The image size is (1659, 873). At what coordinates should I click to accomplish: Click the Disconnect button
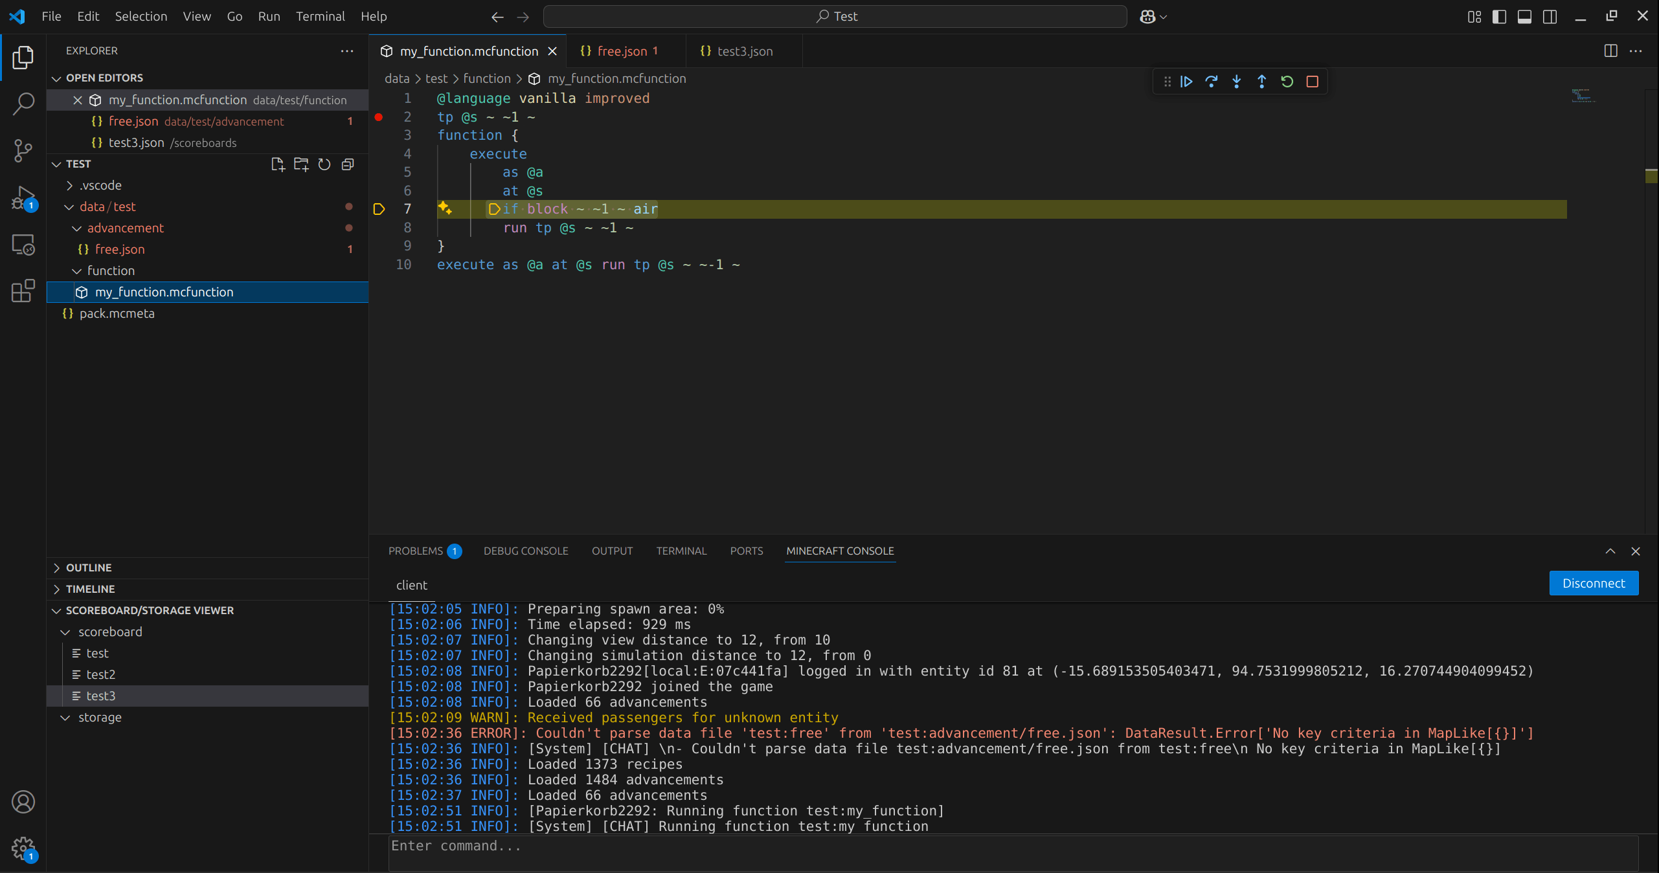click(x=1593, y=583)
